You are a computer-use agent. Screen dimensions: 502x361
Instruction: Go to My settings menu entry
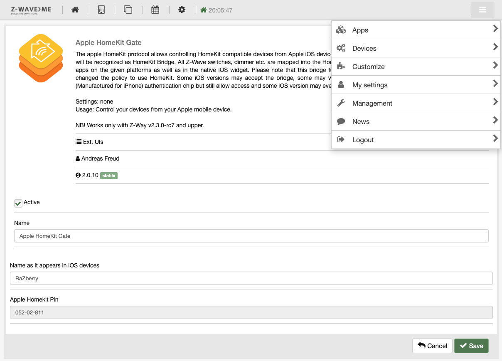pos(416,85)
